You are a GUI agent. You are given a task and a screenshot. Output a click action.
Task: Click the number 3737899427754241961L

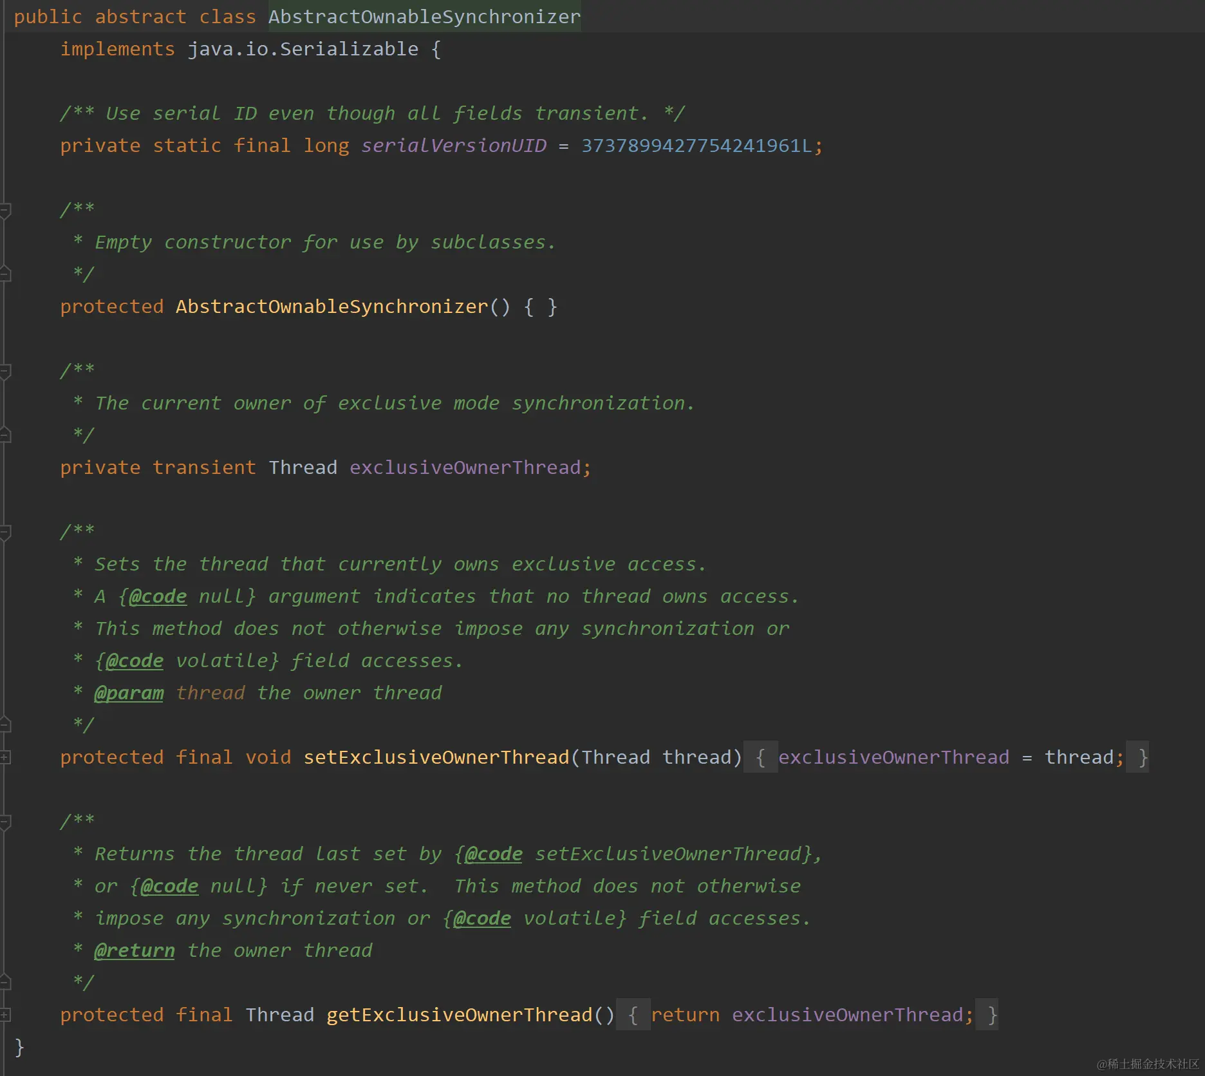pyautogui.click(x=696, y=146)
